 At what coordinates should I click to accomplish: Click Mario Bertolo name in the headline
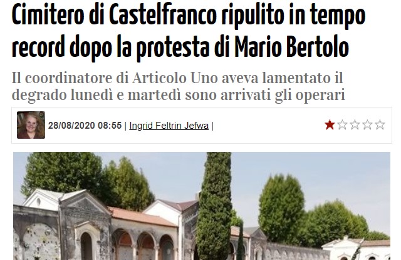[x=291, y=47]
